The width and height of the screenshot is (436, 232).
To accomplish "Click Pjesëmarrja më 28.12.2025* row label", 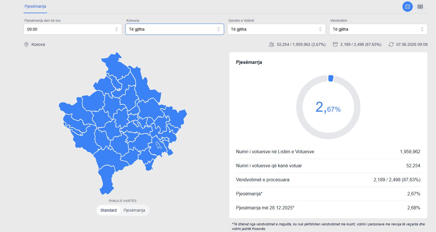I will point(265,208).
